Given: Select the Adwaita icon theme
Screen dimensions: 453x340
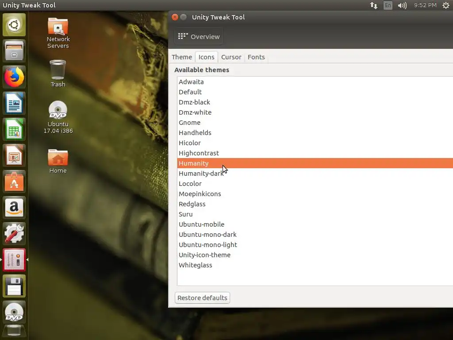Looking at the screenshot, I should point(315,82).
